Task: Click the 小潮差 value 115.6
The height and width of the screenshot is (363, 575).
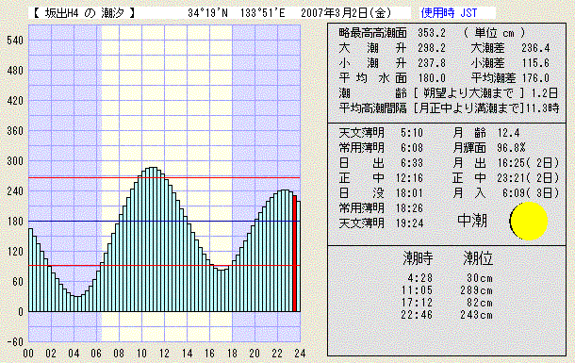Action: tap(535, 63)
